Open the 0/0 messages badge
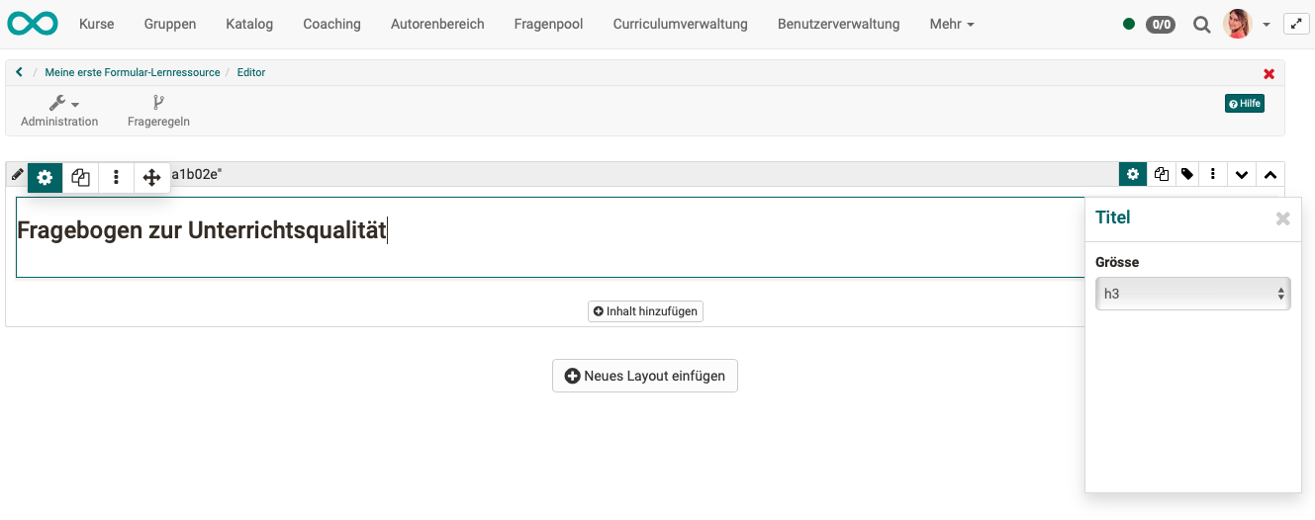1315x520 pixels. 1161,25
